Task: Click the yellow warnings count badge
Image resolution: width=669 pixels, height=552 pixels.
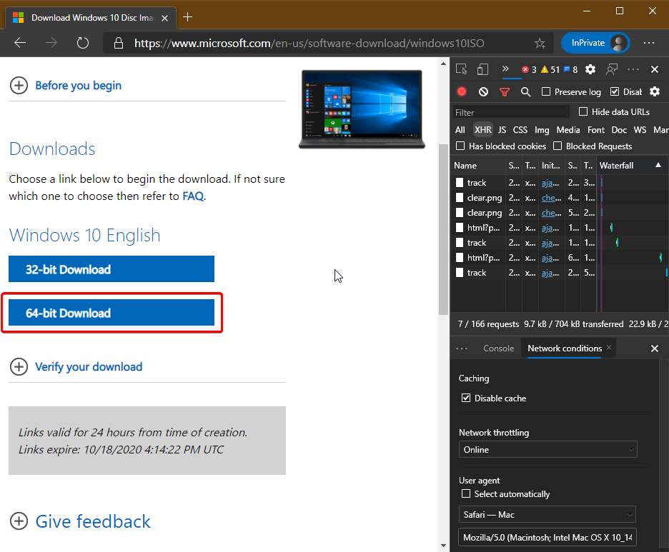Action: point(550,69)
